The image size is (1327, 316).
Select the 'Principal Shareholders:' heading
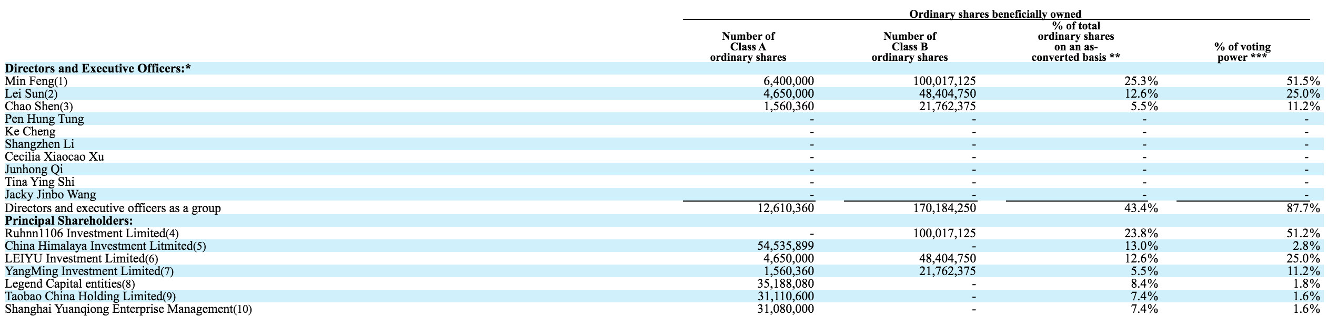[x=69, y=221]
